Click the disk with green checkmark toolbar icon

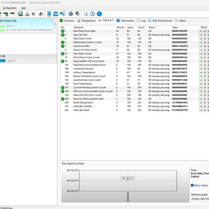pyautogui.click(x=6, y=14)
